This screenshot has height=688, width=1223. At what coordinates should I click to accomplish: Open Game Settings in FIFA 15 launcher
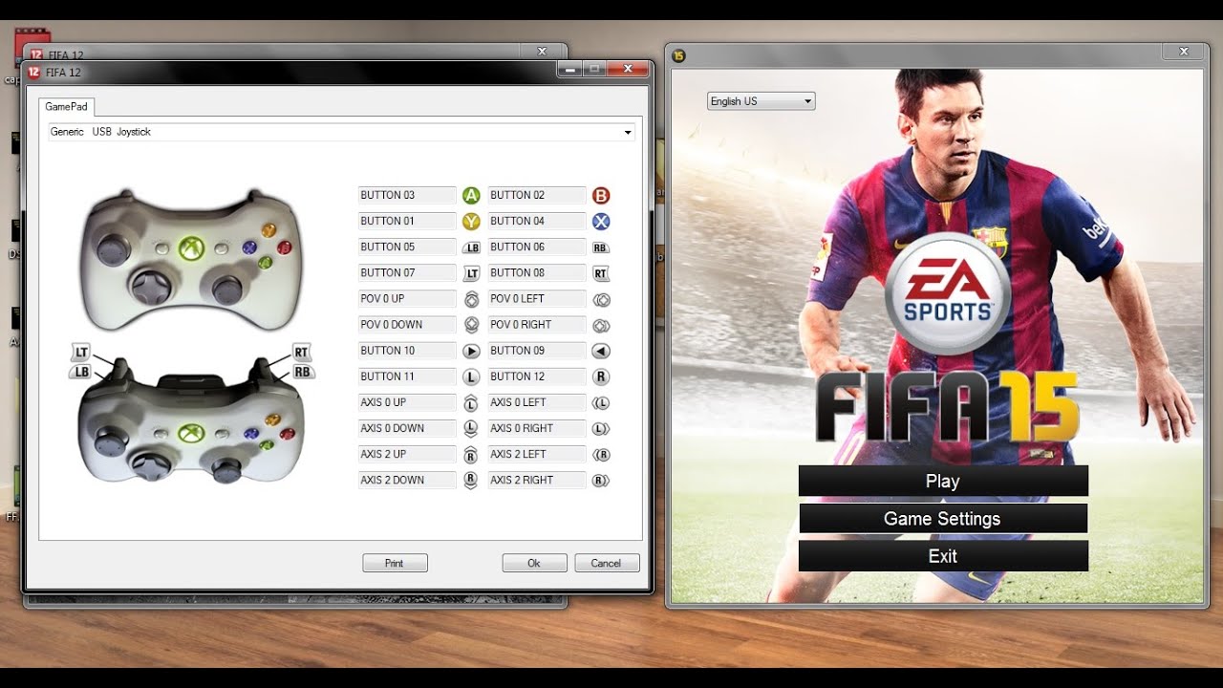pos(943,518)
